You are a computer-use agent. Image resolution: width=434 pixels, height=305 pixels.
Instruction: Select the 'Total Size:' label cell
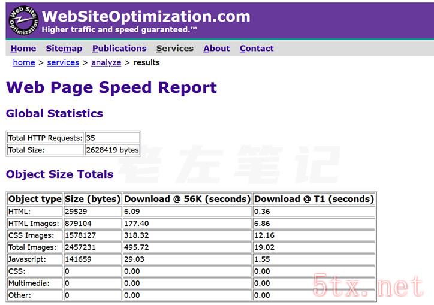46,150
